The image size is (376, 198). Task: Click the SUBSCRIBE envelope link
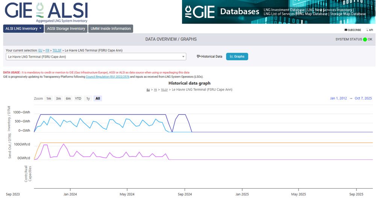(x=353, y=30)
